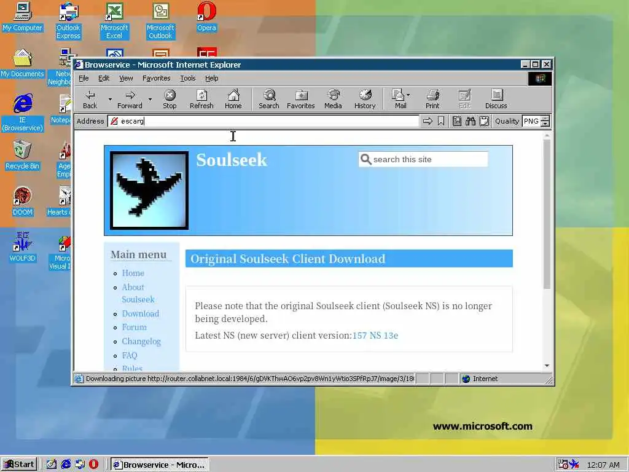Select the Microsoft Outlook desktop icon

click(160, 21)
